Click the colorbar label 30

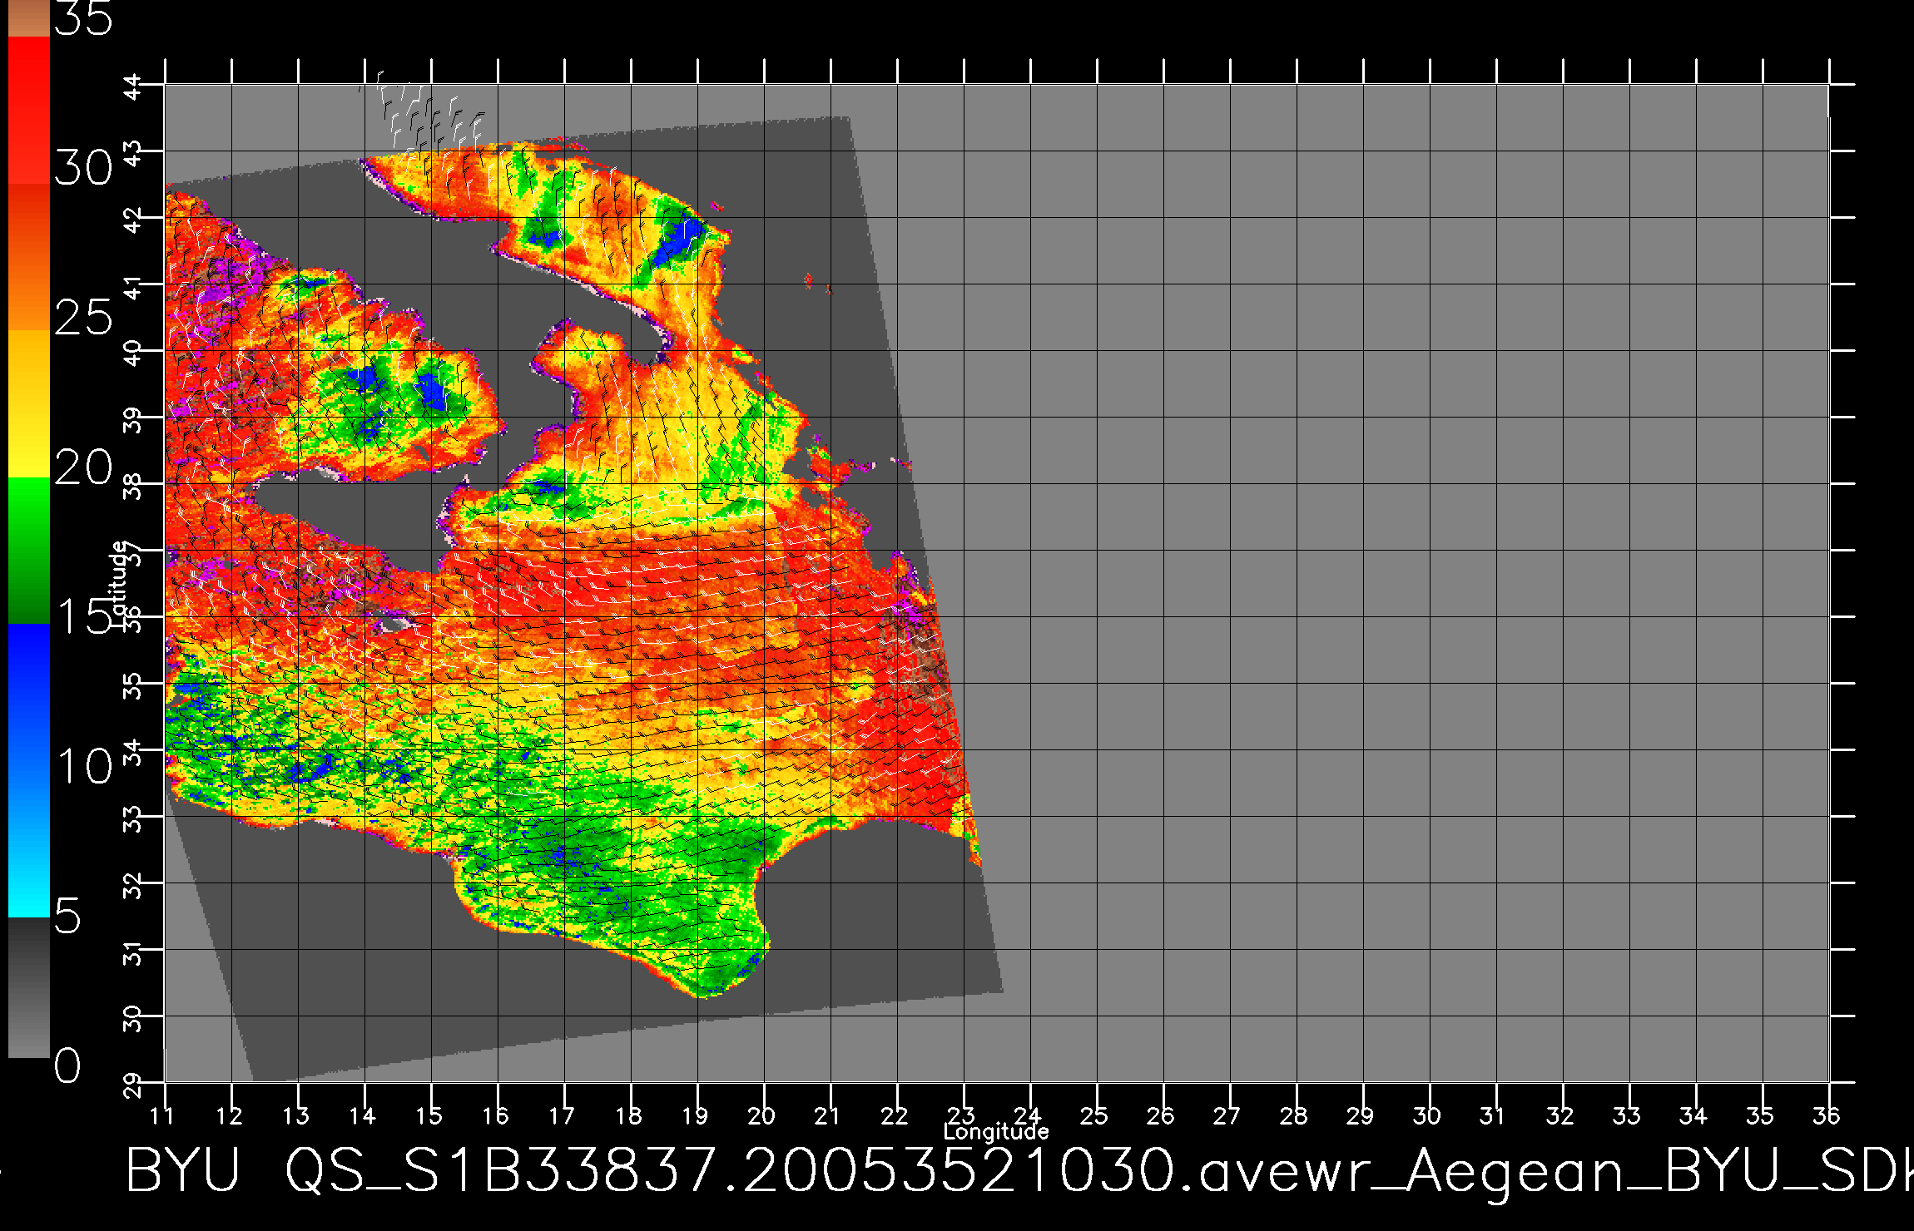tap(83, 168)
